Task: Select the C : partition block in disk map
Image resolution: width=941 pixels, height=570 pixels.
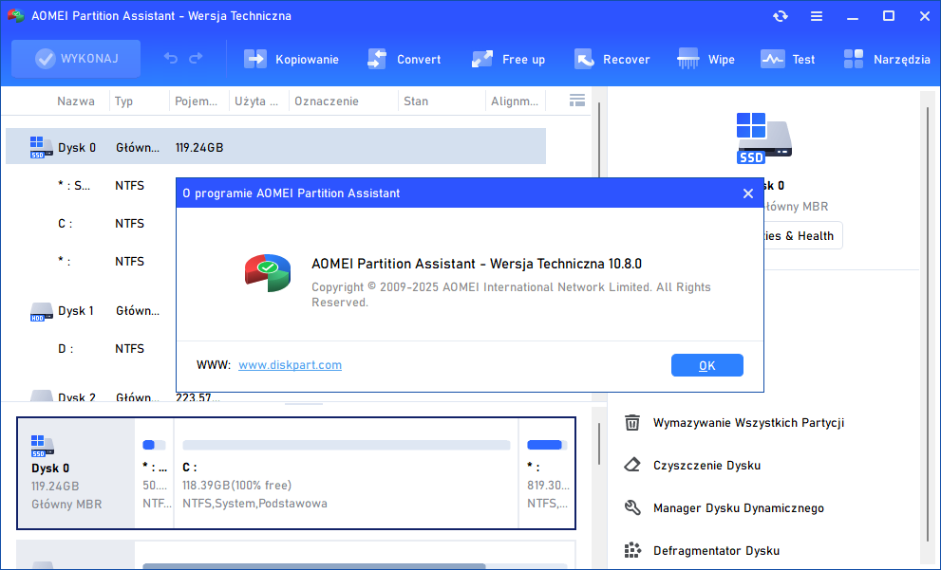Action: [x=346, y=473]
